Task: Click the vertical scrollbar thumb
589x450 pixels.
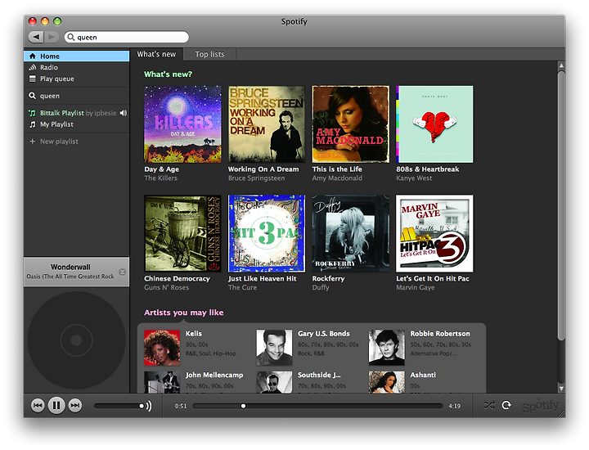Action: coord(561,205)
